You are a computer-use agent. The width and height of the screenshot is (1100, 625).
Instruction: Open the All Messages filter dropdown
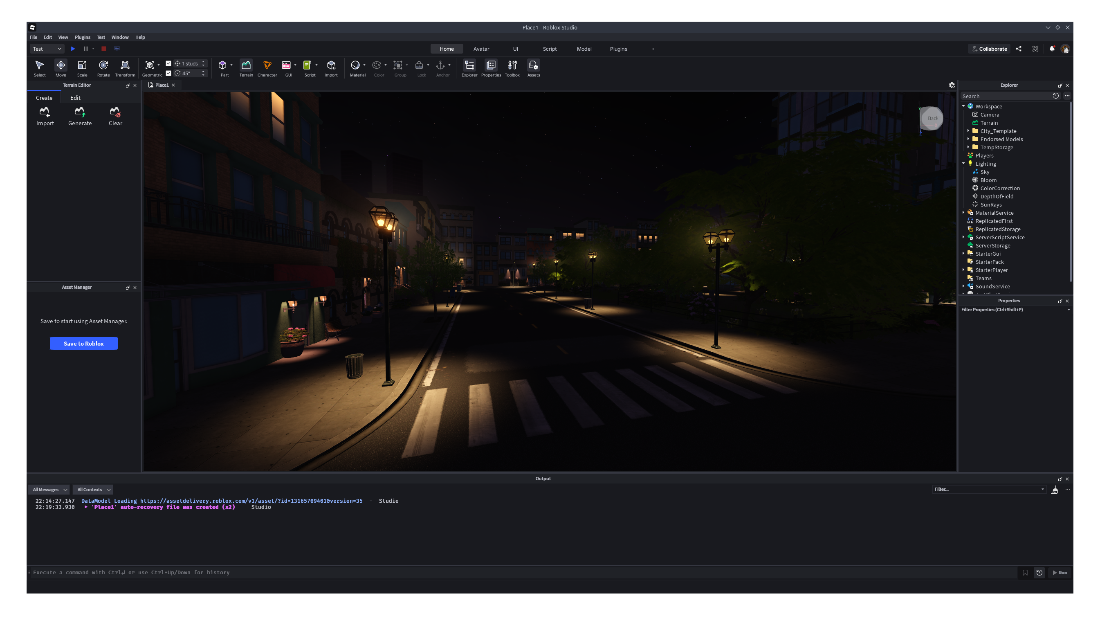(x=49, y=490)
